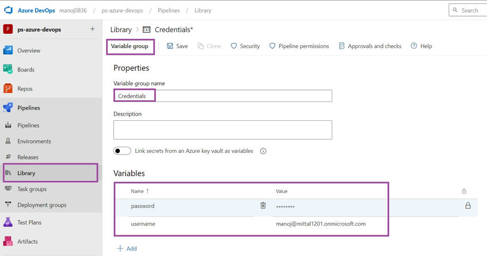This screenshot has width=487, height=256.
Task: Click the info icon beside key vault option
Action: point(263,151)
